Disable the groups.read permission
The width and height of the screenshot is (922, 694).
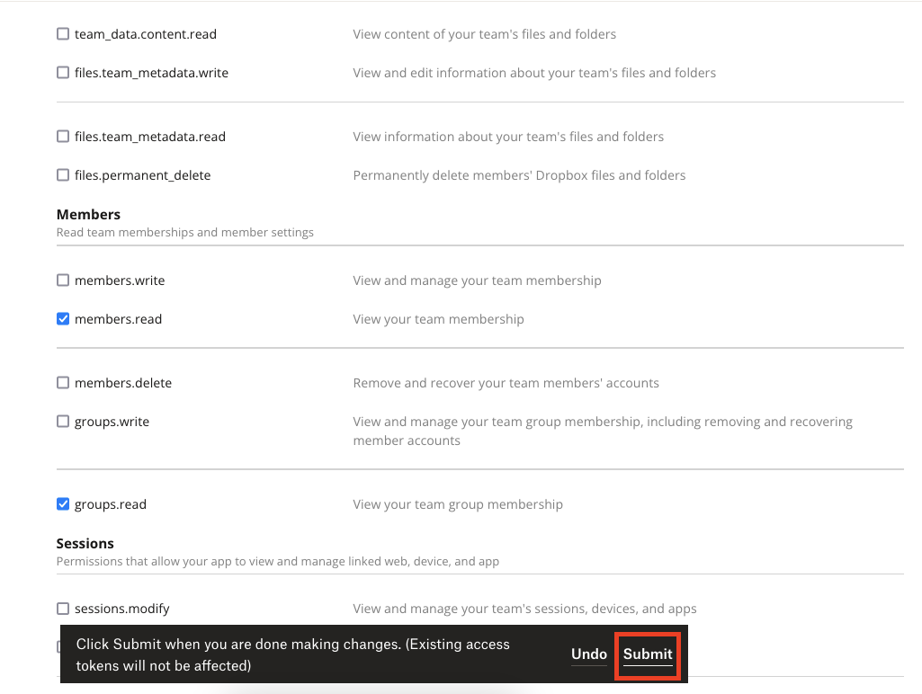click(63, 503)
